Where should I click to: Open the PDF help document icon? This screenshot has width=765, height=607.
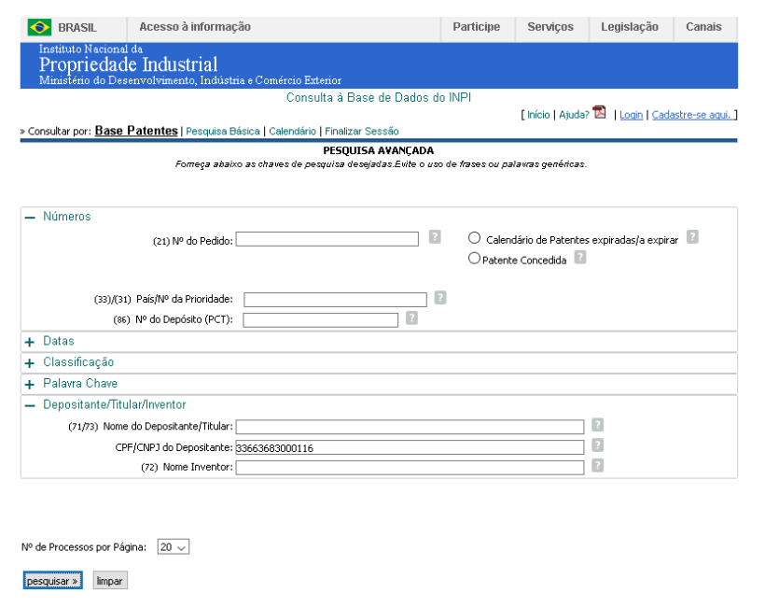click(599, 113)
